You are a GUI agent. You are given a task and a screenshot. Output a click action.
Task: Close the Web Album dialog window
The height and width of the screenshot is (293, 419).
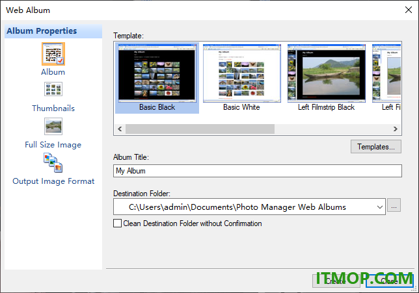pos(409,10)
